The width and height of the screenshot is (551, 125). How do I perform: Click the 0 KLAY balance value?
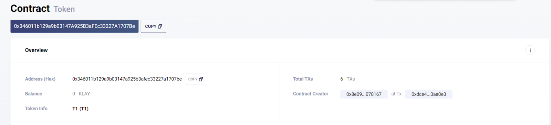81,94
